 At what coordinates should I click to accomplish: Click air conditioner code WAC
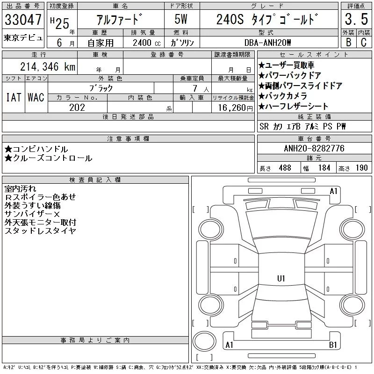pyautogui.click(x=36, y=97)
